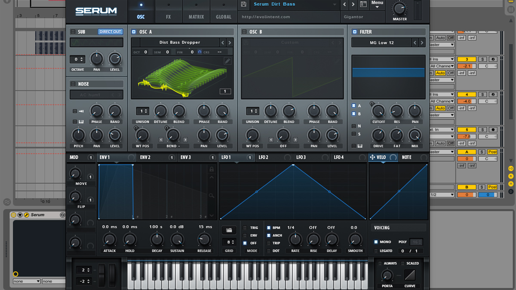Click the Serum device activator in Ableton
The image size is (516, 290).
click(14, 215)
